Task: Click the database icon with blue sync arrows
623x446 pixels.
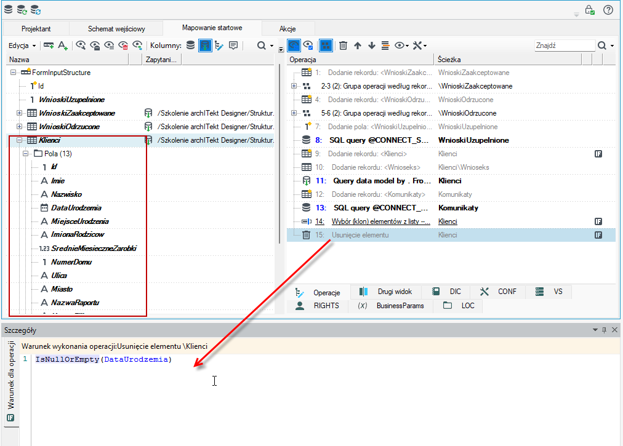Action: point(36,9)
